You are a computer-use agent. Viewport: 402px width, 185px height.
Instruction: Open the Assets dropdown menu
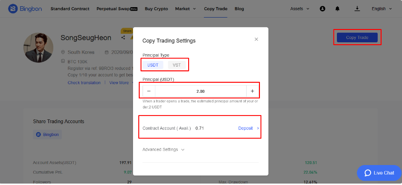tap(299, 9)
